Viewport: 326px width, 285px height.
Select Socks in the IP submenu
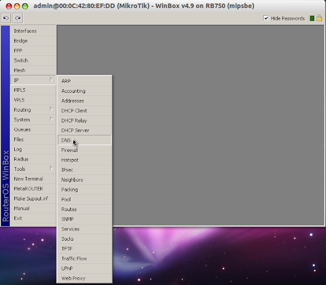[85, 239]
